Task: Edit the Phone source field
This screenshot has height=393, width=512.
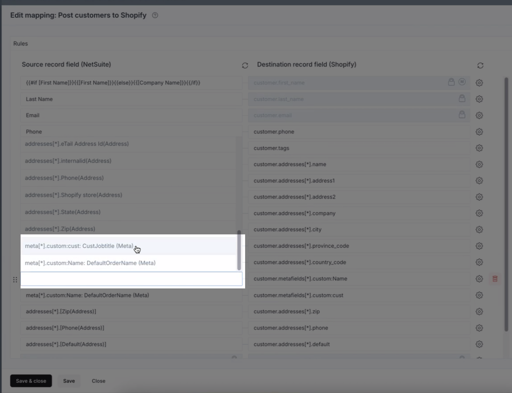Action: (131, 132)
